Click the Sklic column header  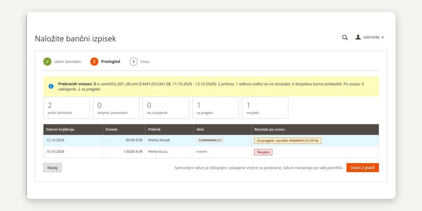[222, 129]
